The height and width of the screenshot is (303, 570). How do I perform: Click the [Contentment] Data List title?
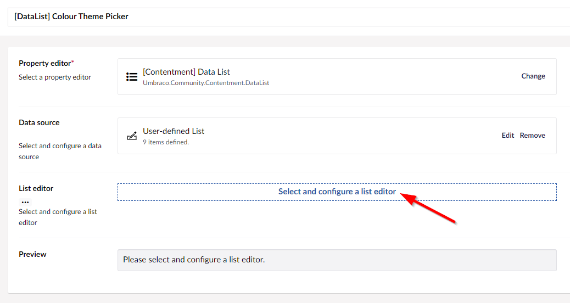coord(186,72)
